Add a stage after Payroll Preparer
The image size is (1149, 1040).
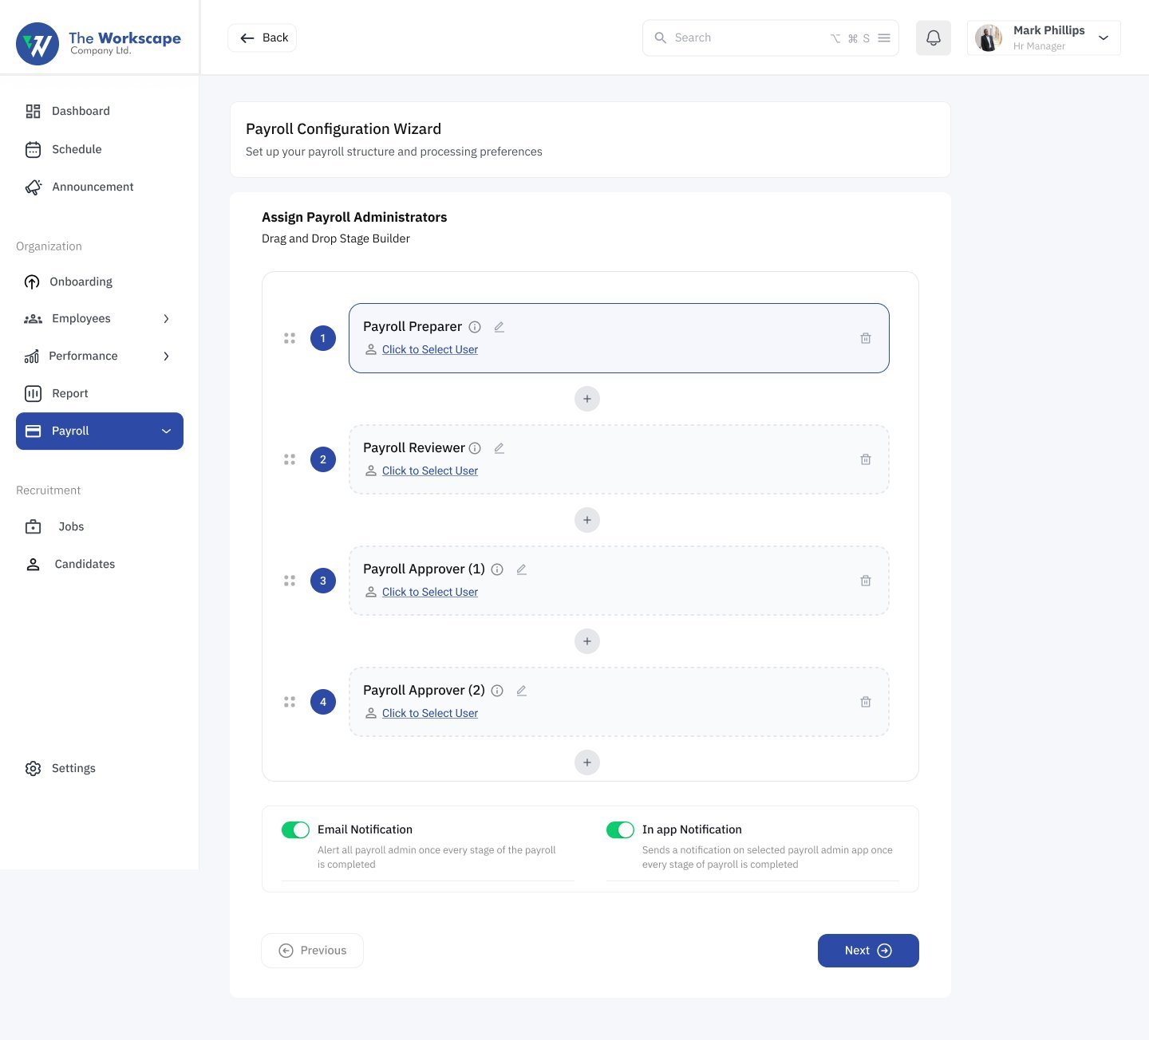coord(587,399)
